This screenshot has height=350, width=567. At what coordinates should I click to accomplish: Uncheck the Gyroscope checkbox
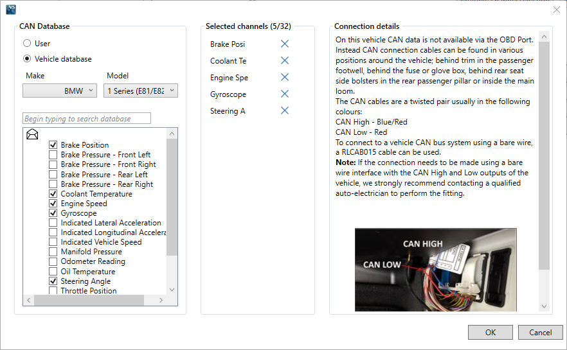53,213
